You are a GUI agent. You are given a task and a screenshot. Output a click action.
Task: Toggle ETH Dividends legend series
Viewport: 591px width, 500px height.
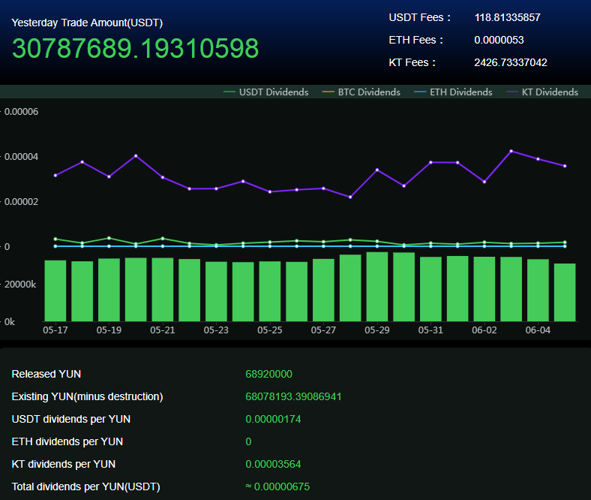click(454, 92)
